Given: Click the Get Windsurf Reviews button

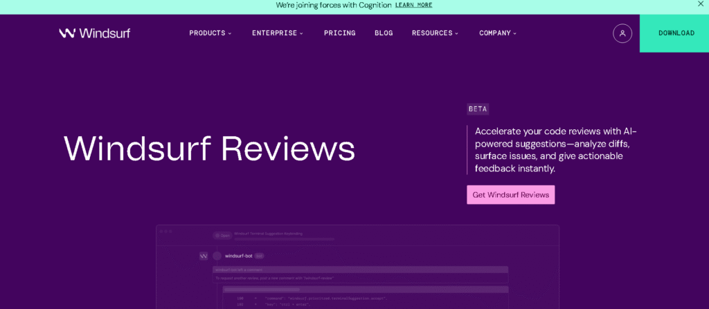Looking at the screenshot, I should pyautogui.click(x=510, y=195).
